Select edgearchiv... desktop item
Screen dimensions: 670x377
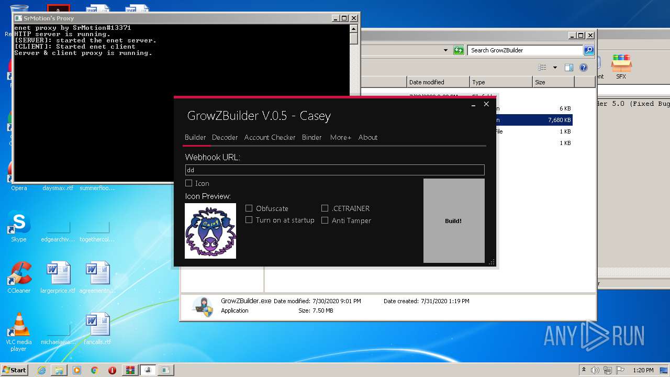point(58,230)
